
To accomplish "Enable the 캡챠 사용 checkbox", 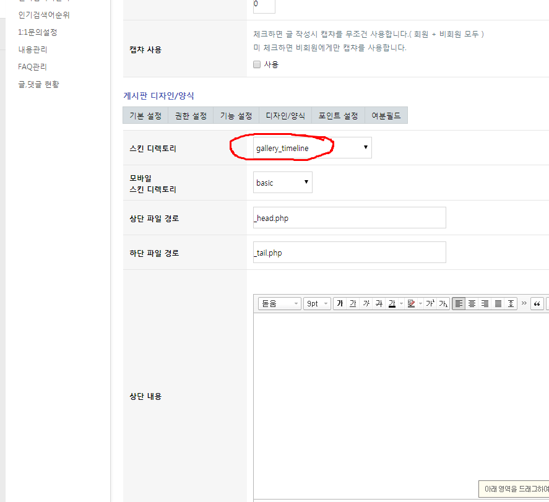I will click(x=257, y=64).
